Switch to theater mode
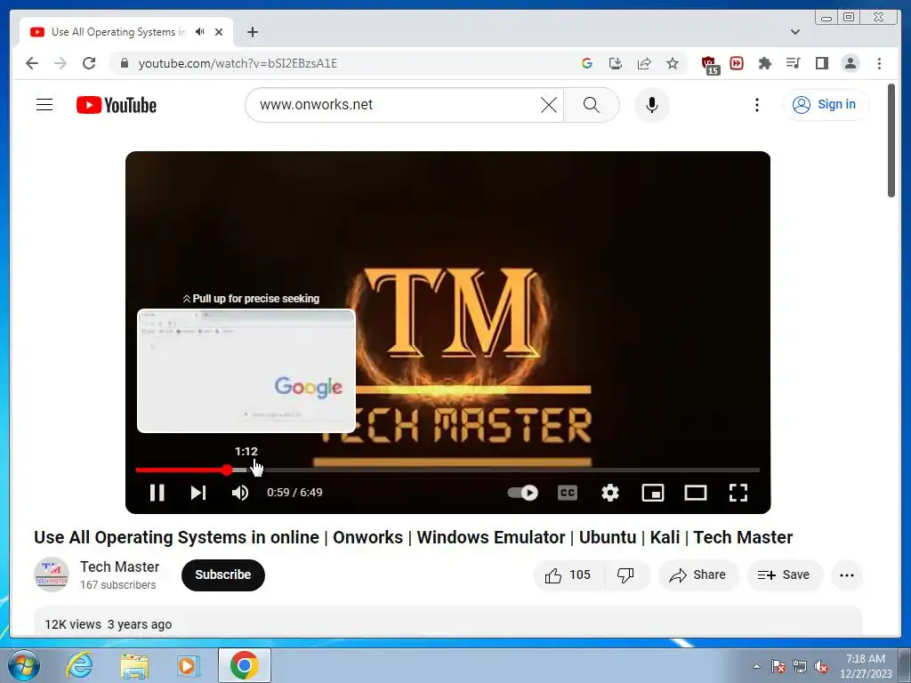The image size is (911, 683). [696, 493]
